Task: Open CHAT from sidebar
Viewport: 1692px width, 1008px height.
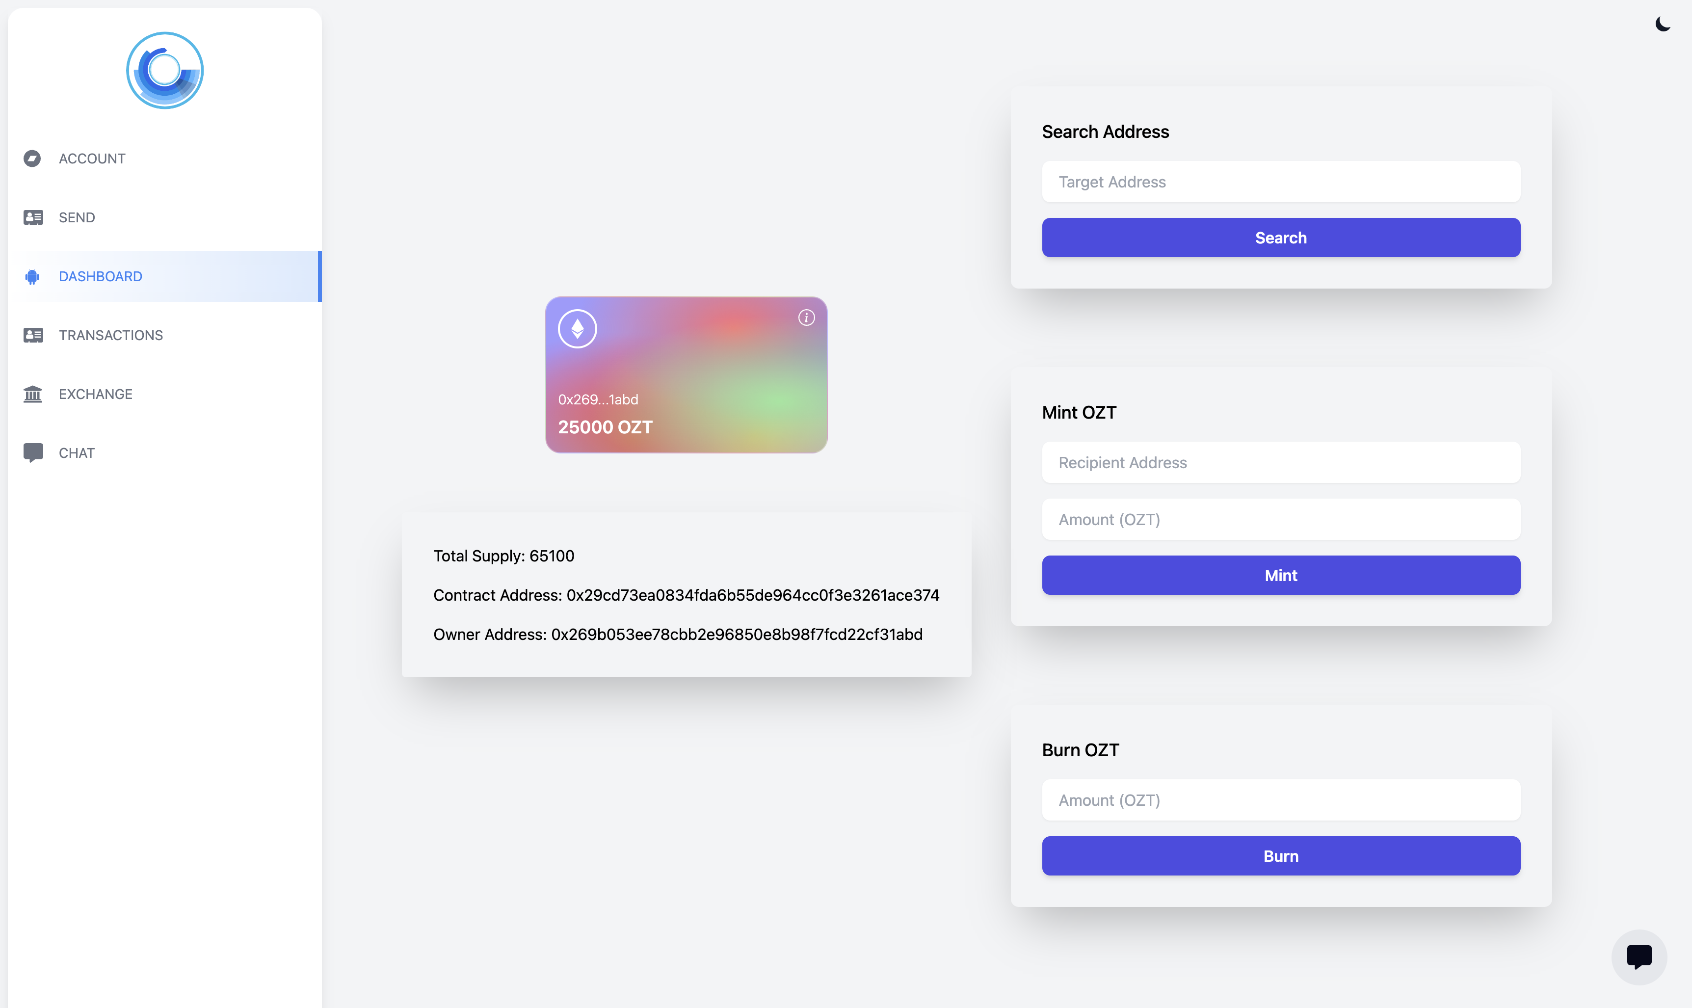Action: tap(76, 452)
